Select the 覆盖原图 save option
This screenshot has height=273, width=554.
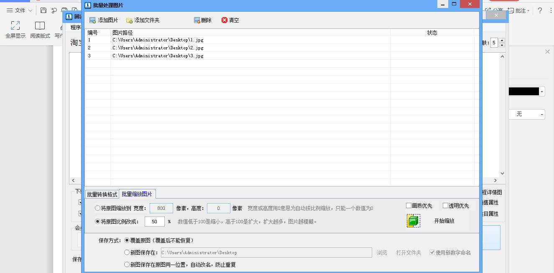point(127,240)
